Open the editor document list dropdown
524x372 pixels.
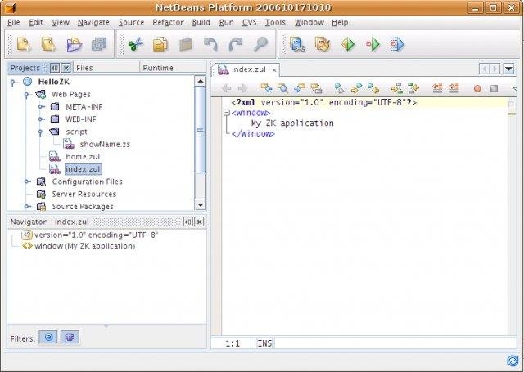coord(508,69)
